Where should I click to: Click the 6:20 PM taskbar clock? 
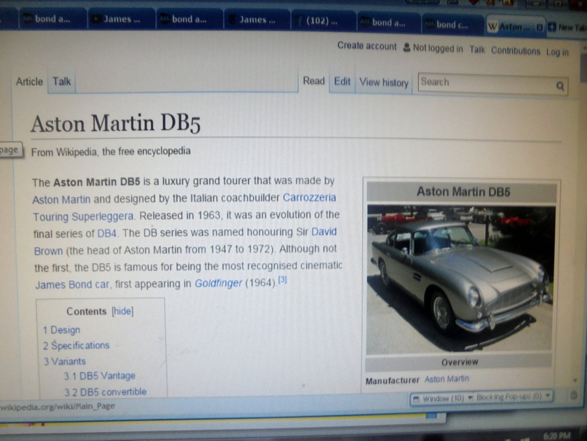coord(557,436)
